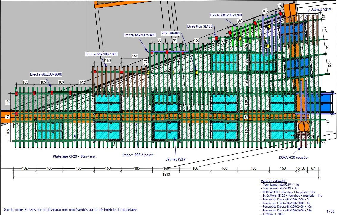This screenshot has height=215, width=337.
Task: Click the vertical '45' dimension value
Action: [x=246, y=117]
